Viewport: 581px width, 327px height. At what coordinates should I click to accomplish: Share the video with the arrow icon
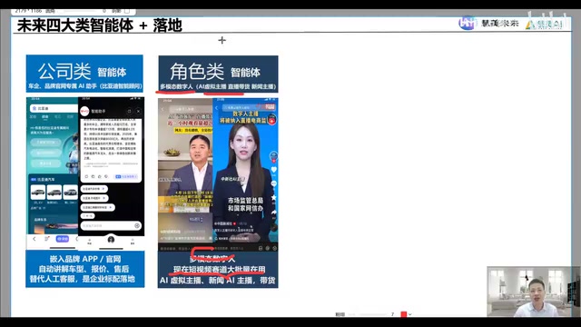274,212
